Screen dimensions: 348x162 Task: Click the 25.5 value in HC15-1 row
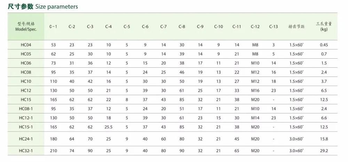108,127
